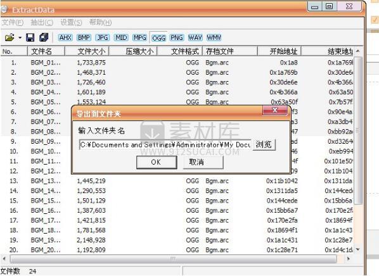Click the save-all stacked floppy icon
This screenshot has height=276, width=379.
point(44,37)
